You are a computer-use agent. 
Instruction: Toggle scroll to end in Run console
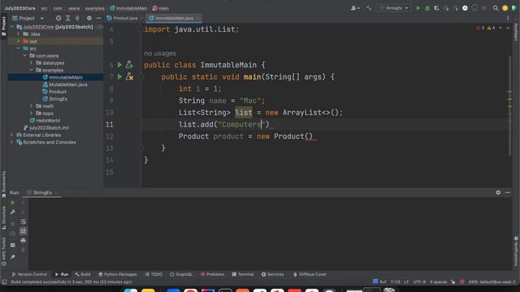tap(24, 230)
